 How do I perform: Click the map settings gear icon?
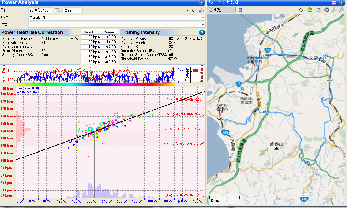tap(327, 10)
